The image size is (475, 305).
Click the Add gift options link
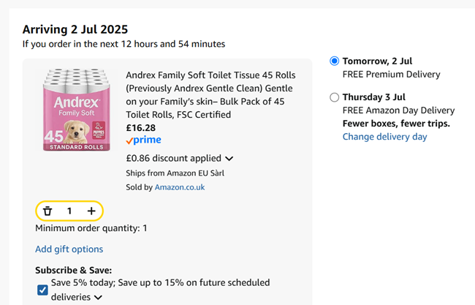[x=69, y=249]
